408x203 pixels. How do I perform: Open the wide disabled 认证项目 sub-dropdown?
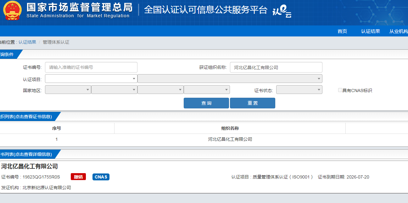(230, 79)
